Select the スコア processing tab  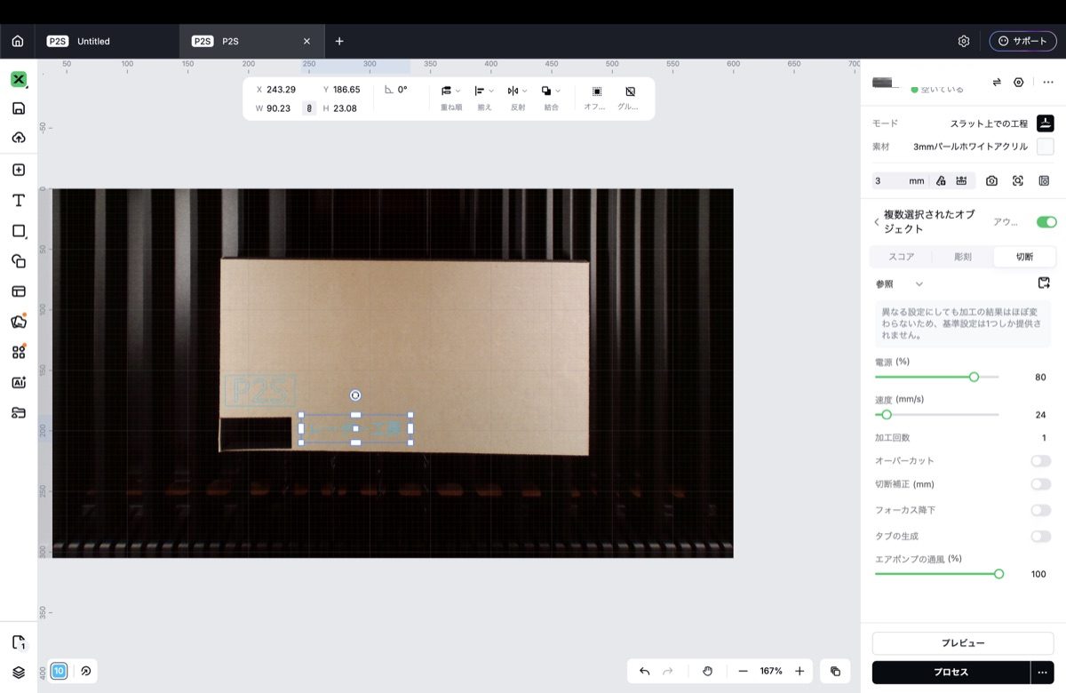click(901, 257)
